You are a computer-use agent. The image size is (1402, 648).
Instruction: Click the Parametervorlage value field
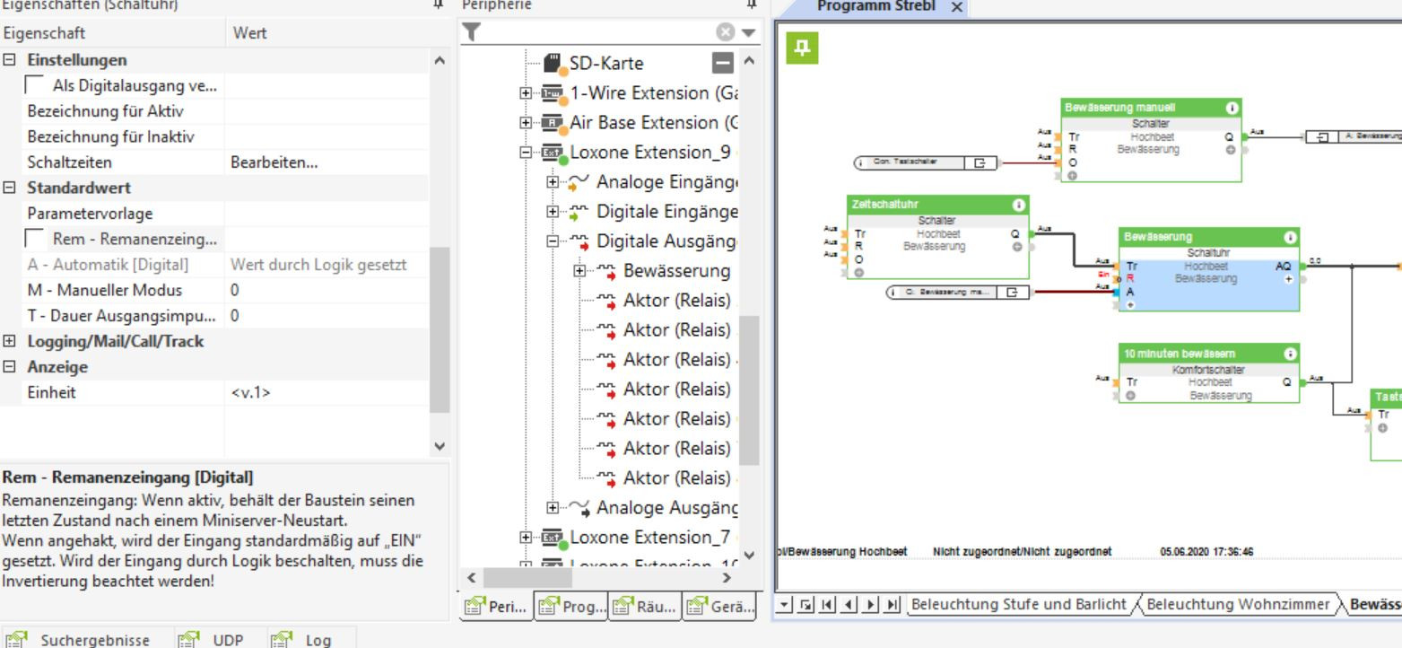327,215
